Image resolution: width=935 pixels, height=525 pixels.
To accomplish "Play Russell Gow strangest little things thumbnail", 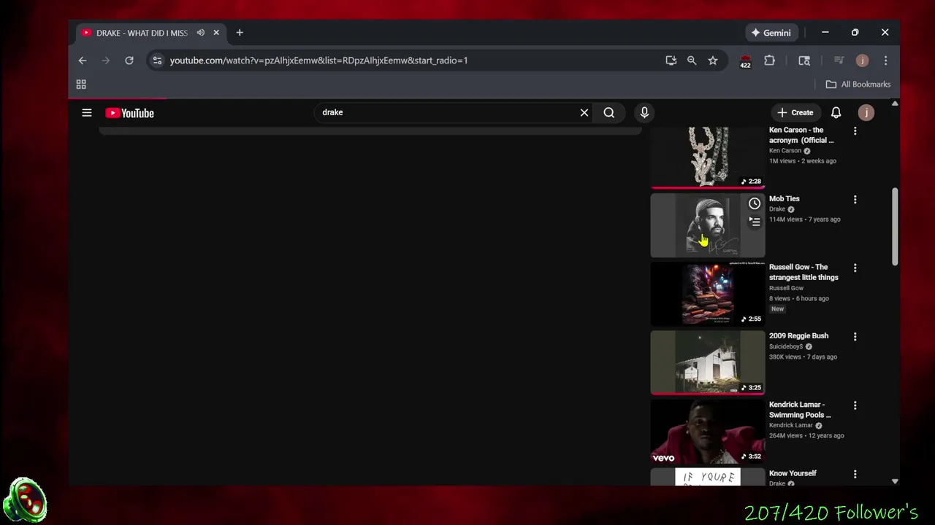I will (x=708, y=294).
